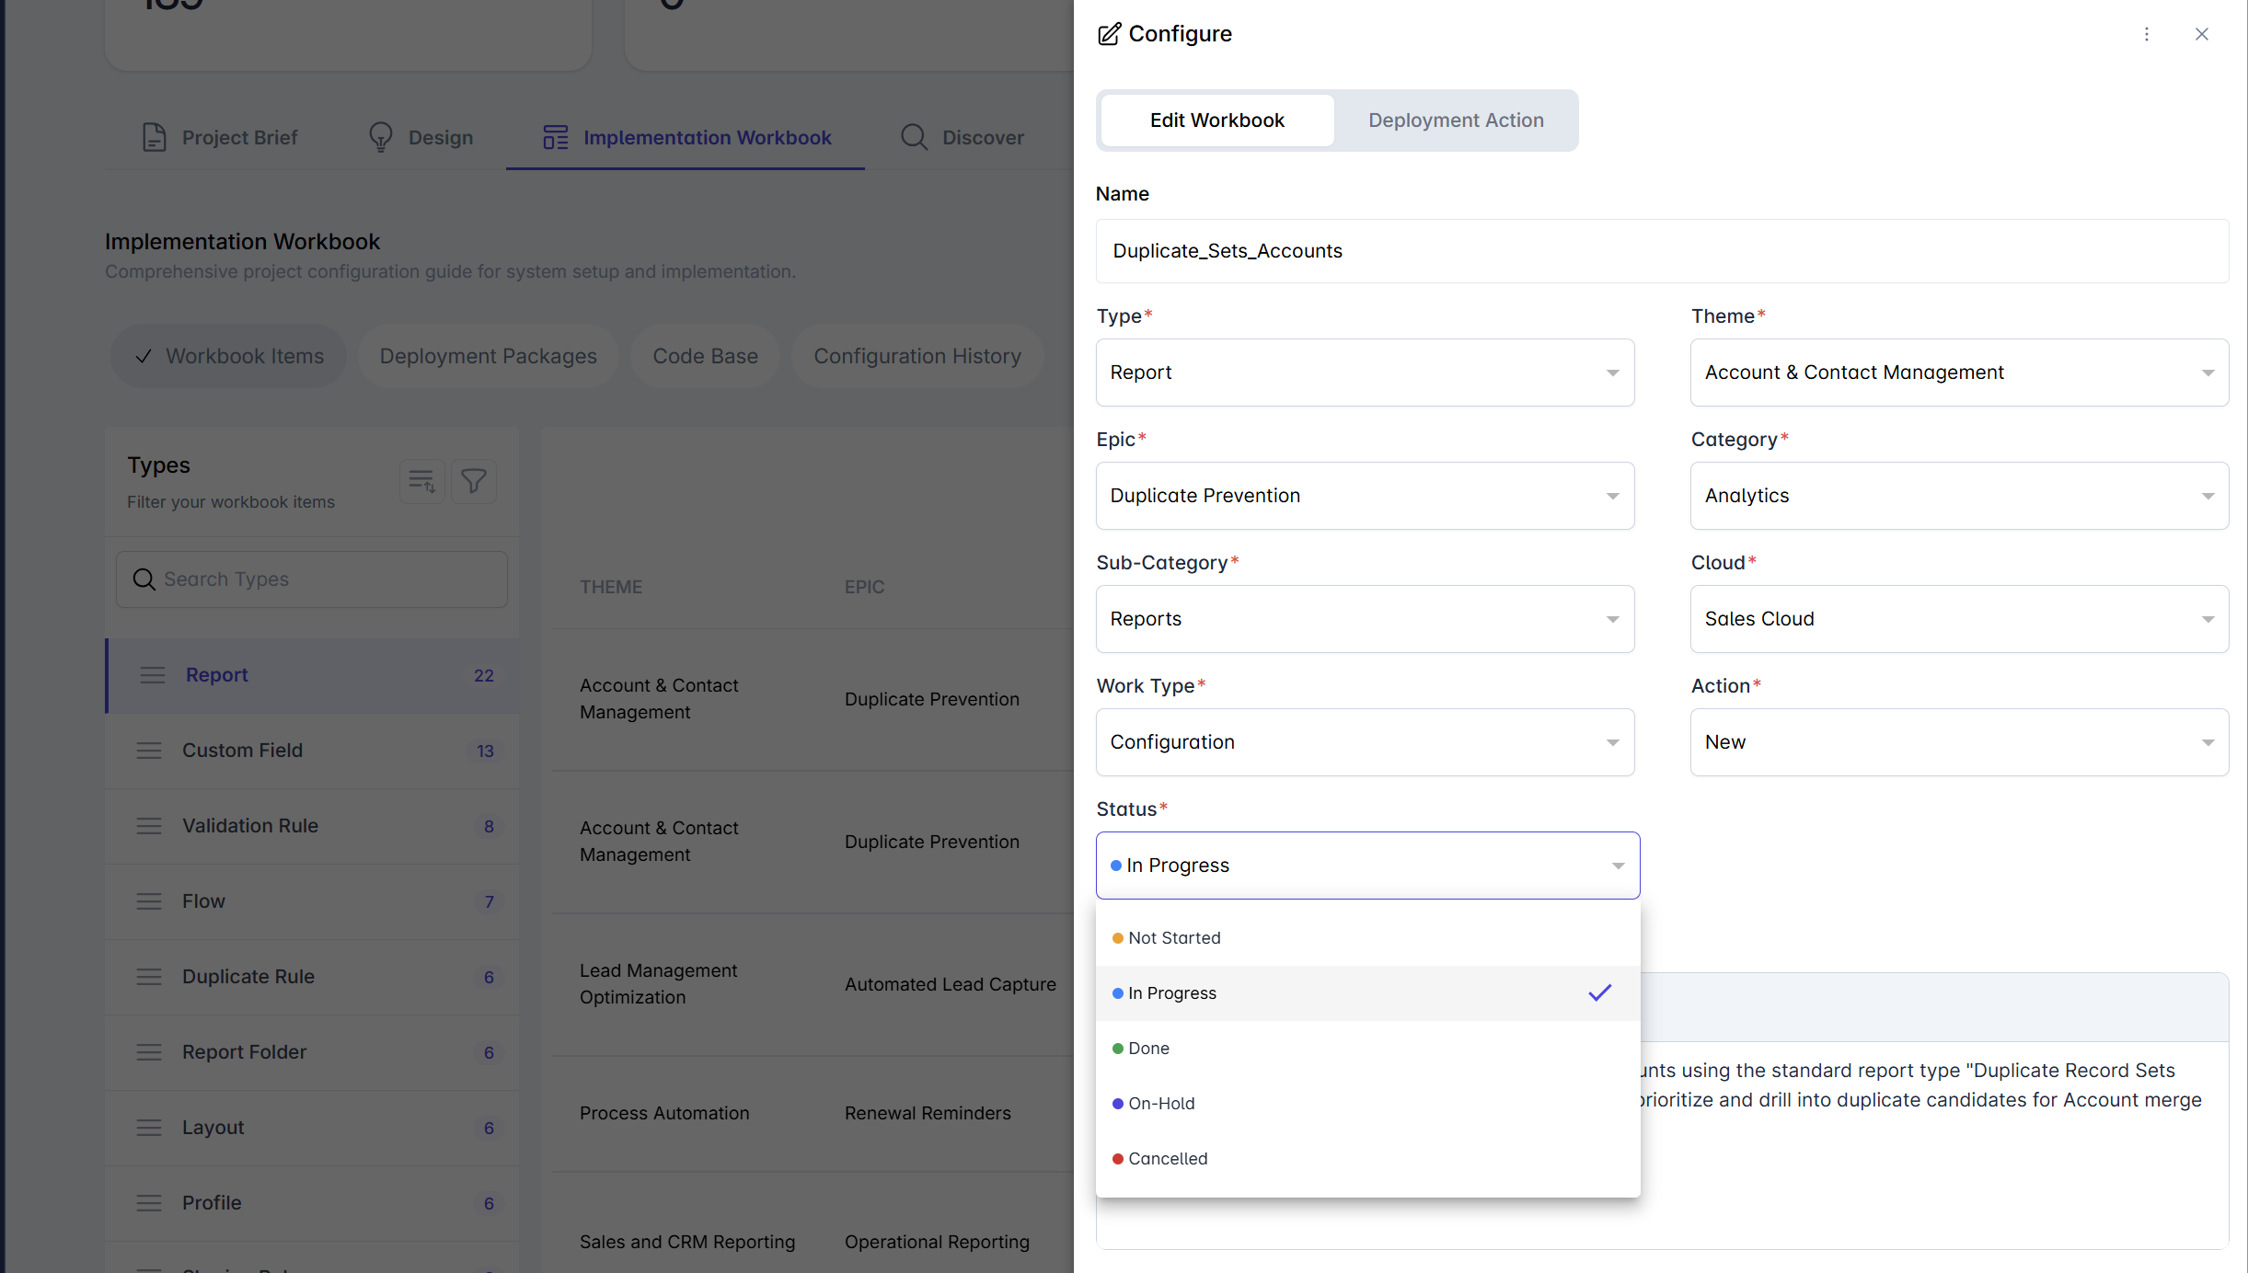Click drag handle icon for Validation Rule
The width and height of the screenshot is (2248, 1273).
pos(149,826)
